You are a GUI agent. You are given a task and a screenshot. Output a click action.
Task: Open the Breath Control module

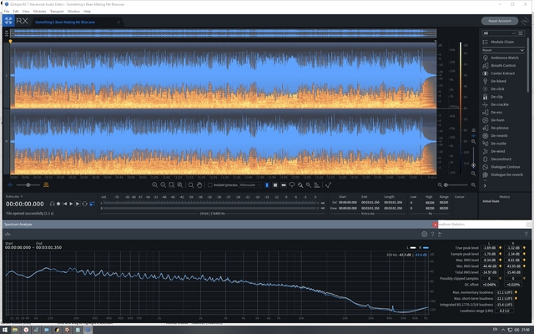tap(502, 65)
